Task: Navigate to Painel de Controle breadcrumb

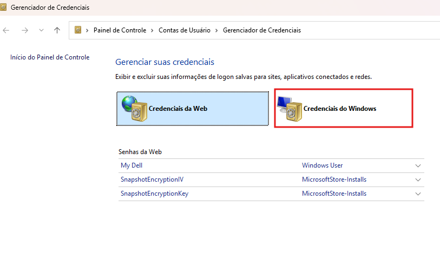Action: click(x=120, y=30)
